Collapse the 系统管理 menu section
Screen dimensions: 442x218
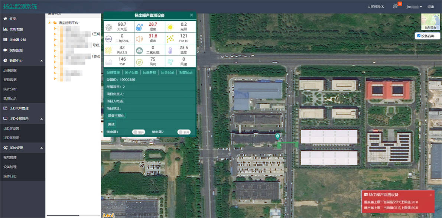pyautogui.click(x=41, y=148)
